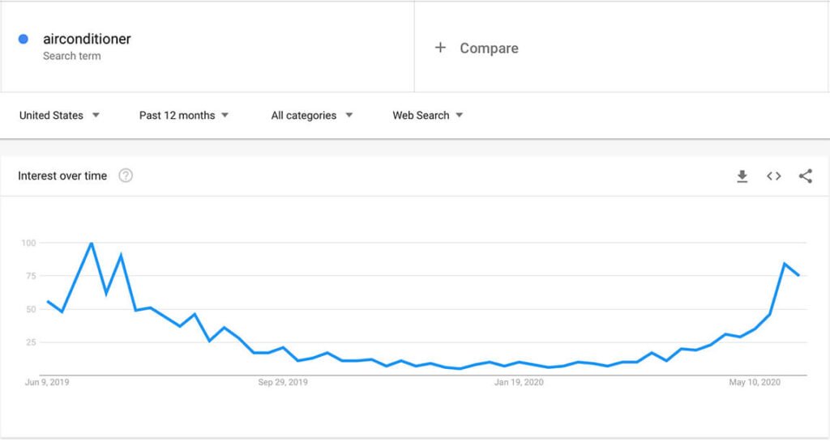Click the blue dot beside airconditioner
Image resolution: width=830 pixels, height=441 pixels.
pos(24,39)
